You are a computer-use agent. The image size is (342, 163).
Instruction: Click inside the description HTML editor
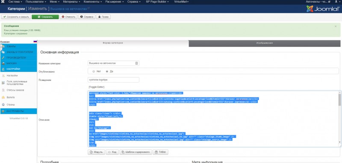click(x=213, y=119)
